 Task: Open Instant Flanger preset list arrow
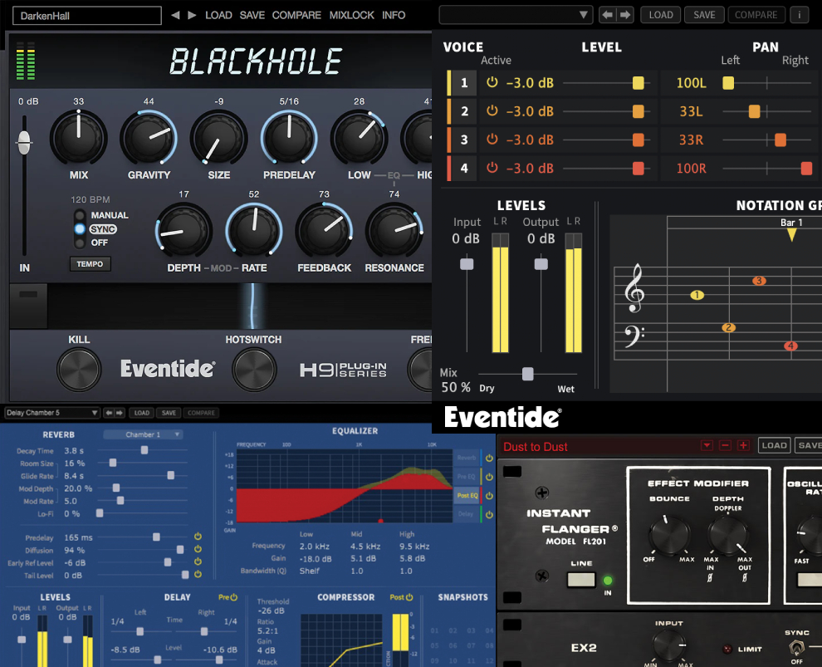(707, 446)
